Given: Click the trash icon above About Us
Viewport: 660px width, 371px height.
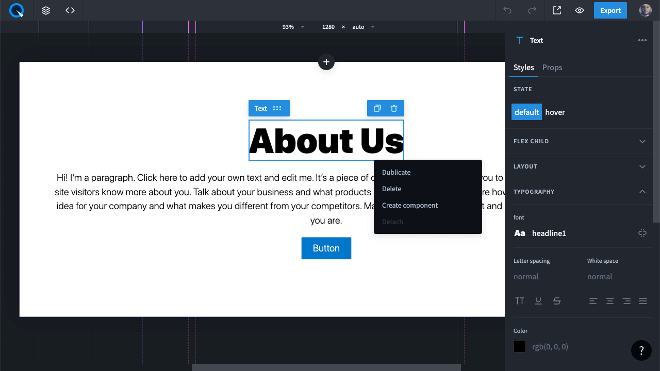Looking at the screenshot, I should click(394, 108).
